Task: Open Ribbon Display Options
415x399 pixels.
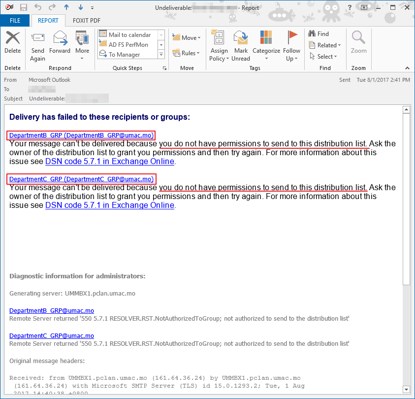Action: pyautogui.click(x=364, y=7)
